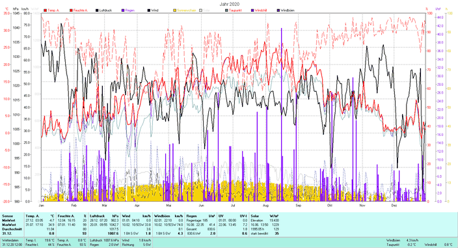Select the average temperature value 11.04

coord(51,229)
